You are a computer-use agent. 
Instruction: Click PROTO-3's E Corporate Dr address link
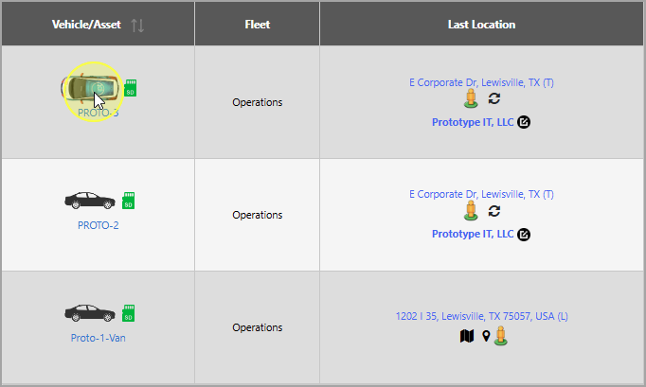pyautogui.click(x=481, y=82)
